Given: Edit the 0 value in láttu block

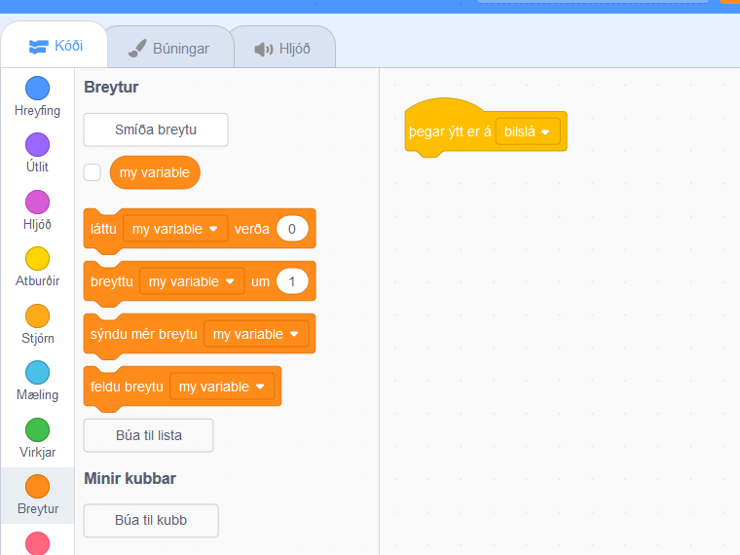Looking at the screenshot, I should (292, 229).
